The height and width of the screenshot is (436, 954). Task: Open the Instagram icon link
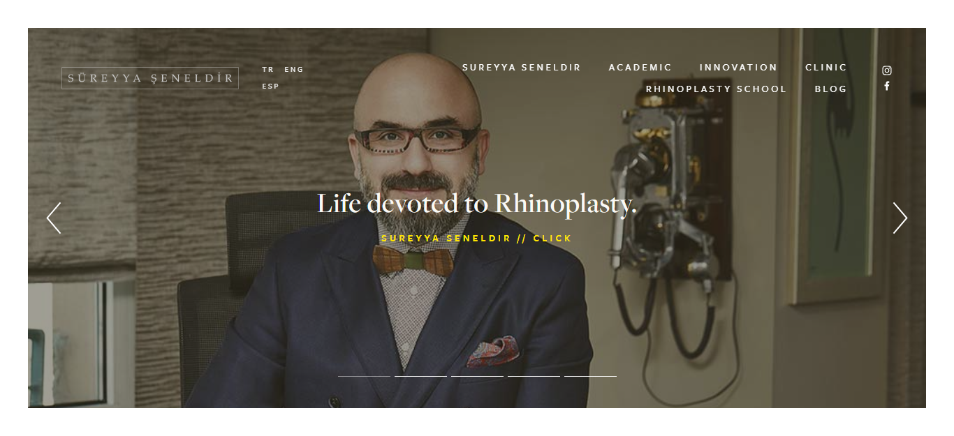pos(887,70)
